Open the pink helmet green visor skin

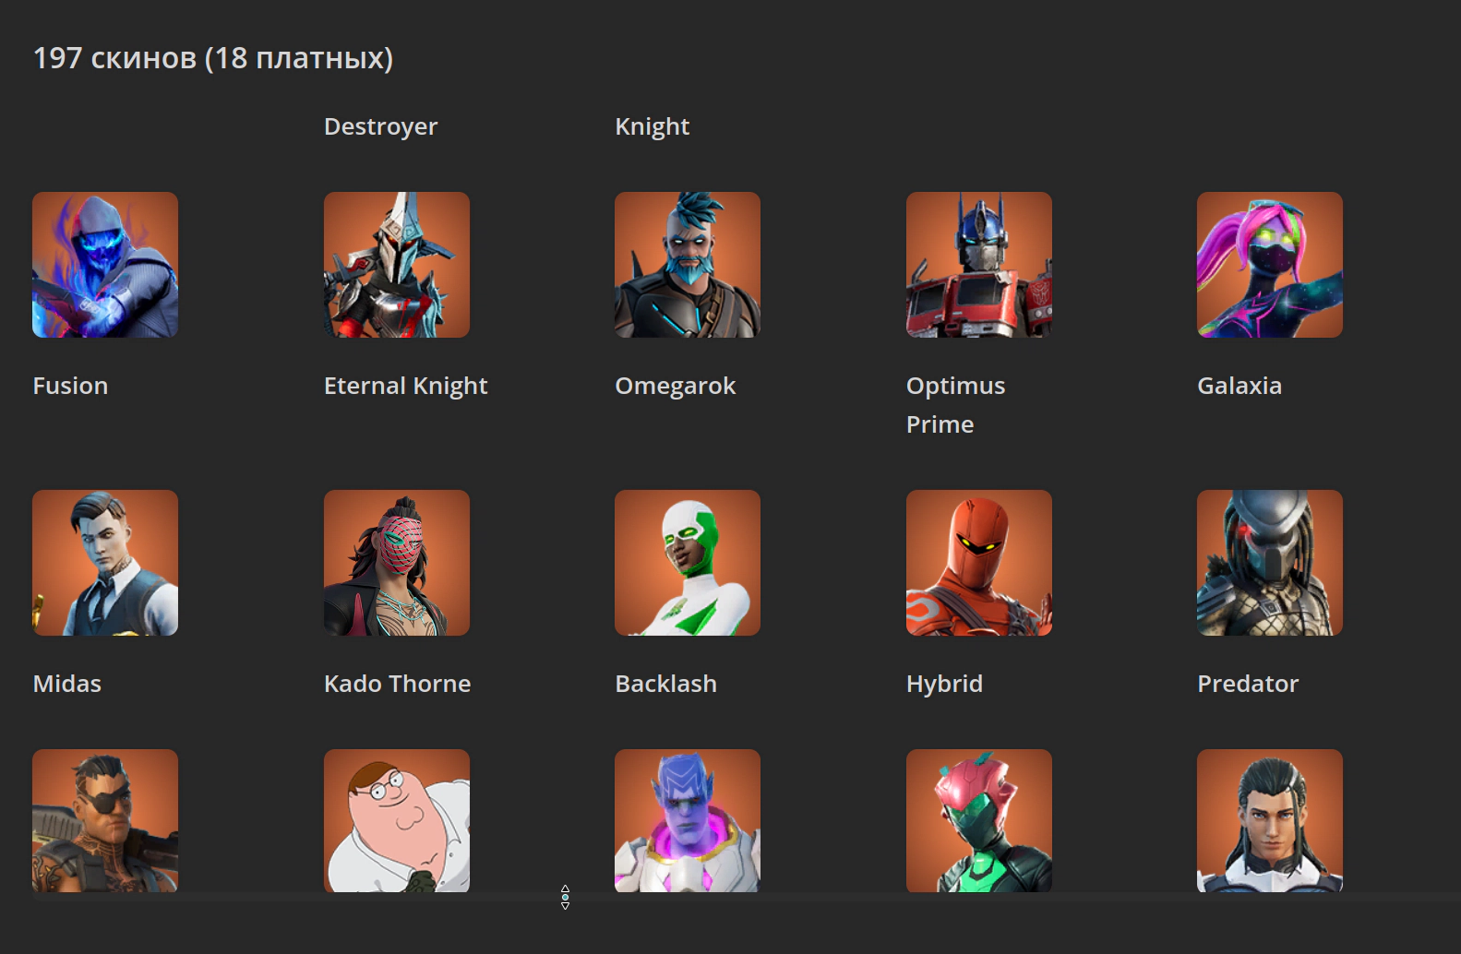coord(979,820)
